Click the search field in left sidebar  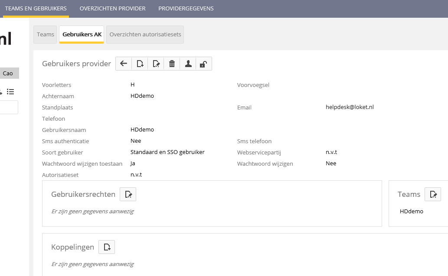coord(9,107)
